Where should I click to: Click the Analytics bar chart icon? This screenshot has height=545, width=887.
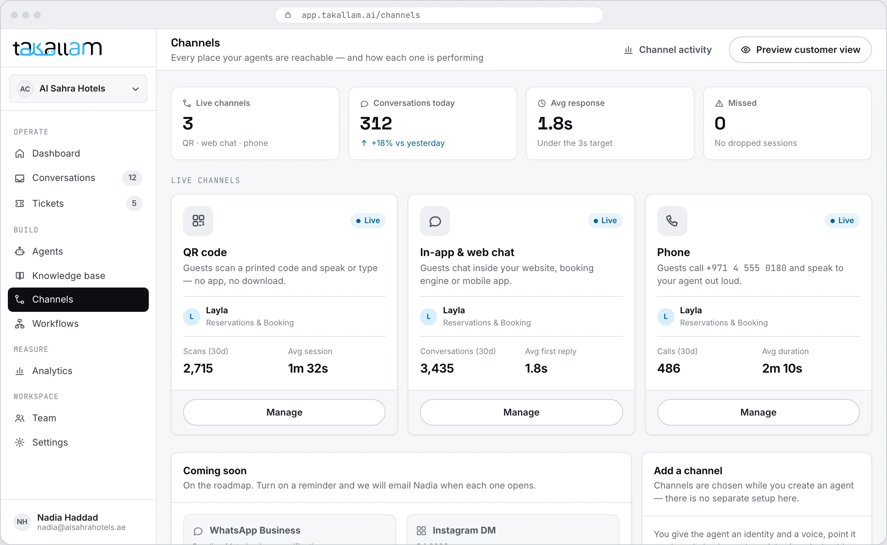[20, 371]
